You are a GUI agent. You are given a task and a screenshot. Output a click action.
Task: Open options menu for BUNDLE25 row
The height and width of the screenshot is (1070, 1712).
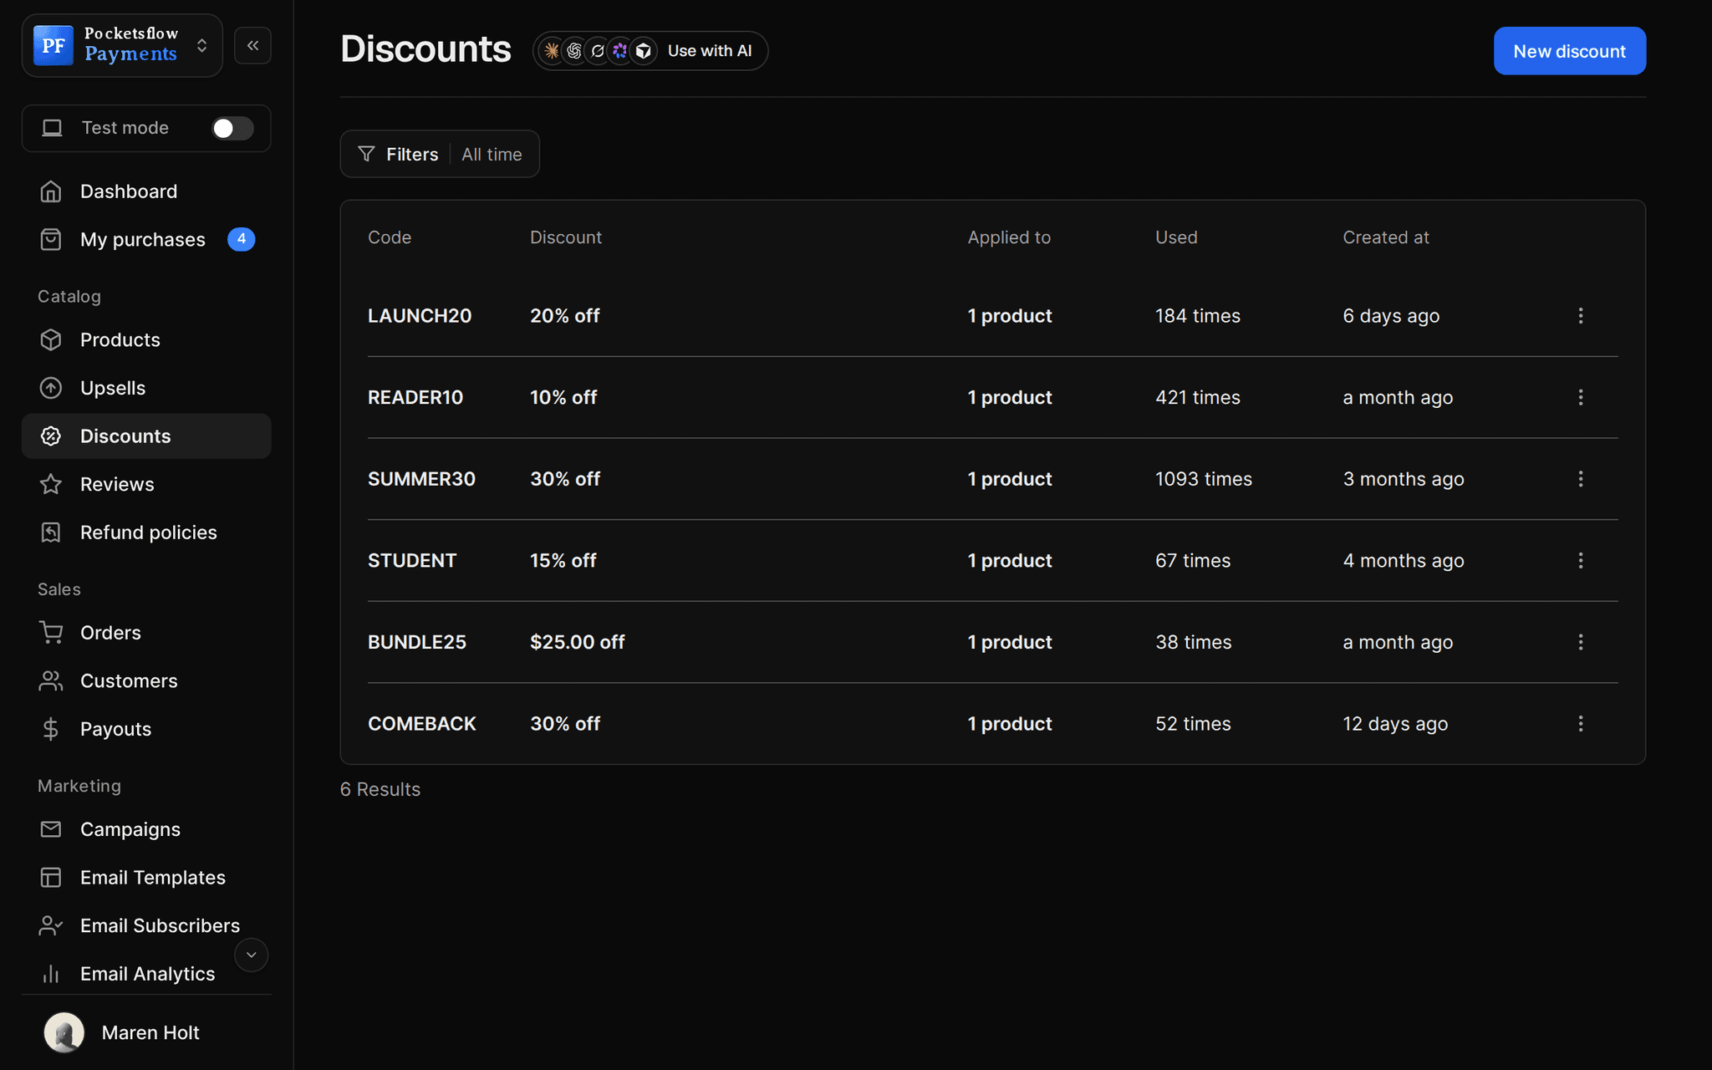1580,642
